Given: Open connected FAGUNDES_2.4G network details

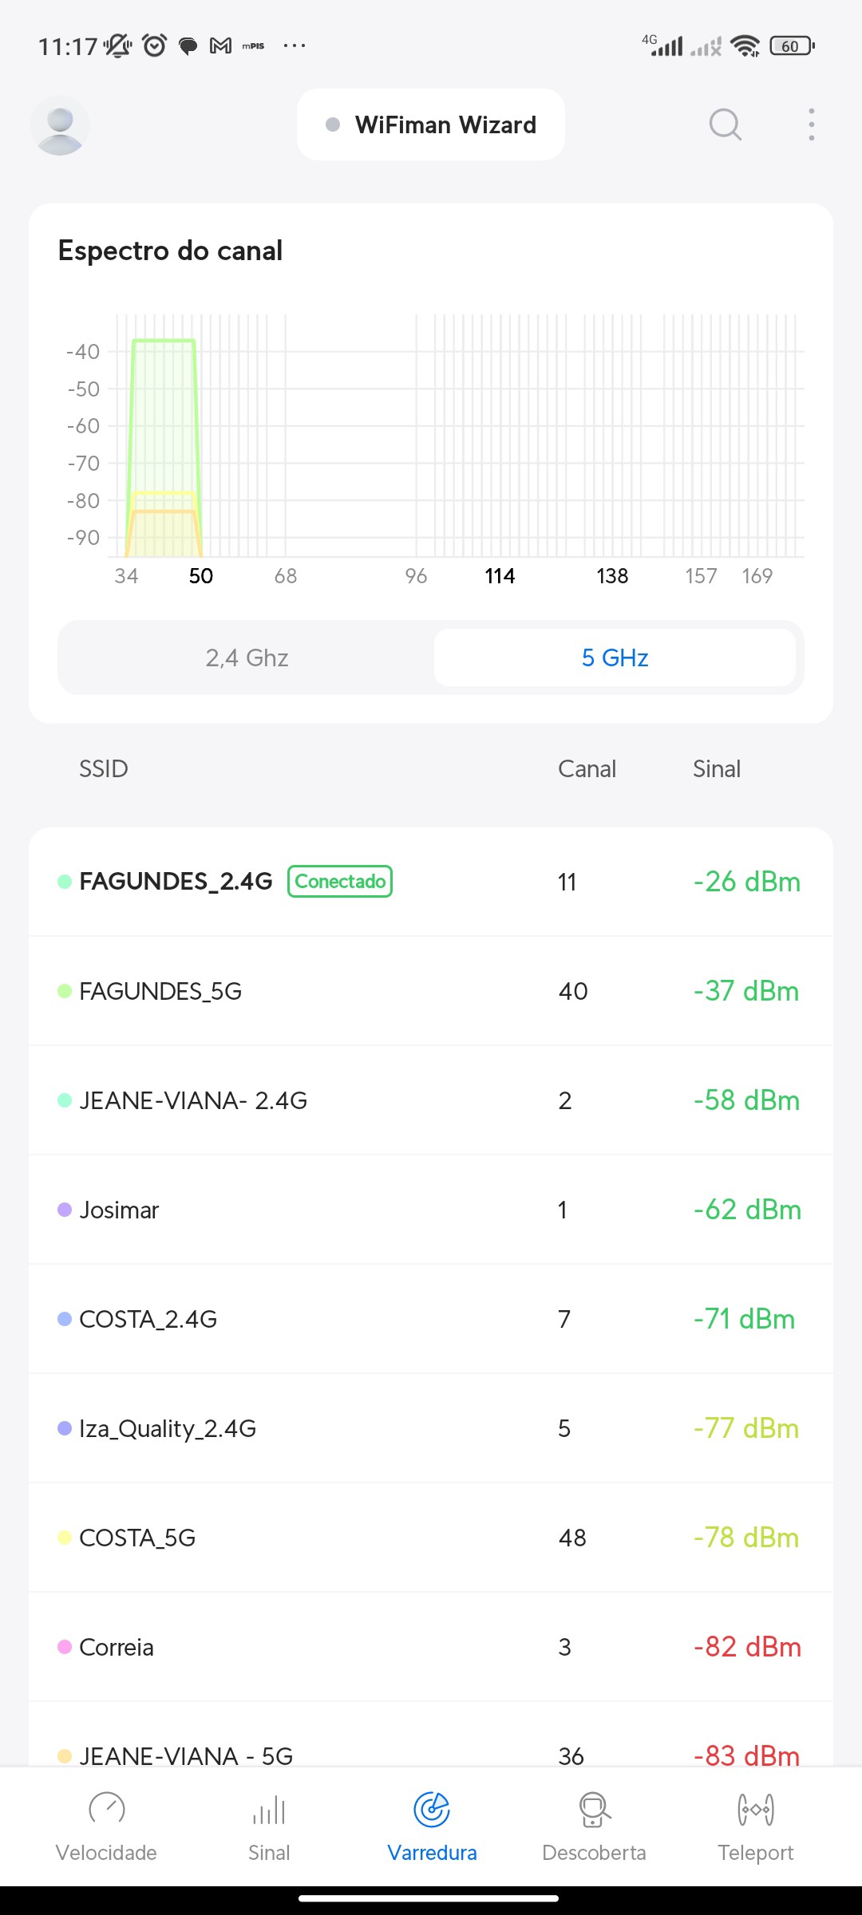Looking at the screenshot, I should 176,882.
